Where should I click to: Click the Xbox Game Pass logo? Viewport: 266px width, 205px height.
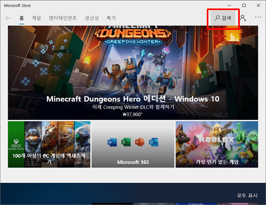coord(16,144)
